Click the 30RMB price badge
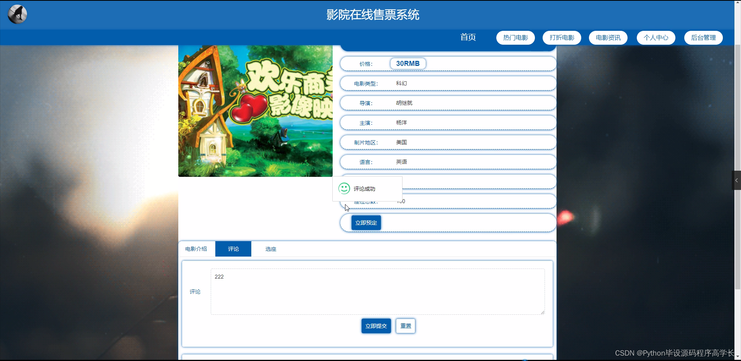 (408, 63)
